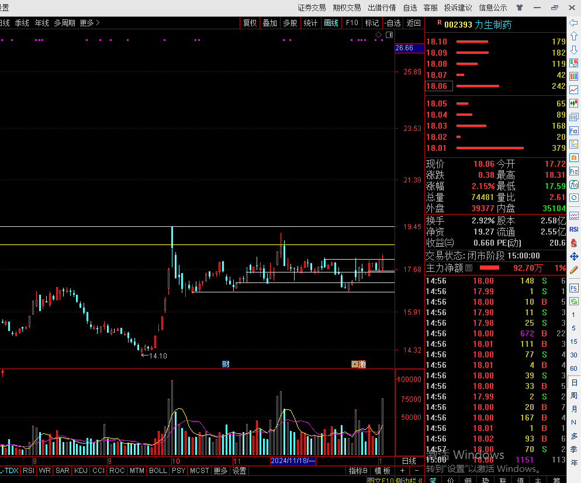Click the RSI indicator icon in right sidebar
Screen dimensions: 581x483
click(574, 229)
